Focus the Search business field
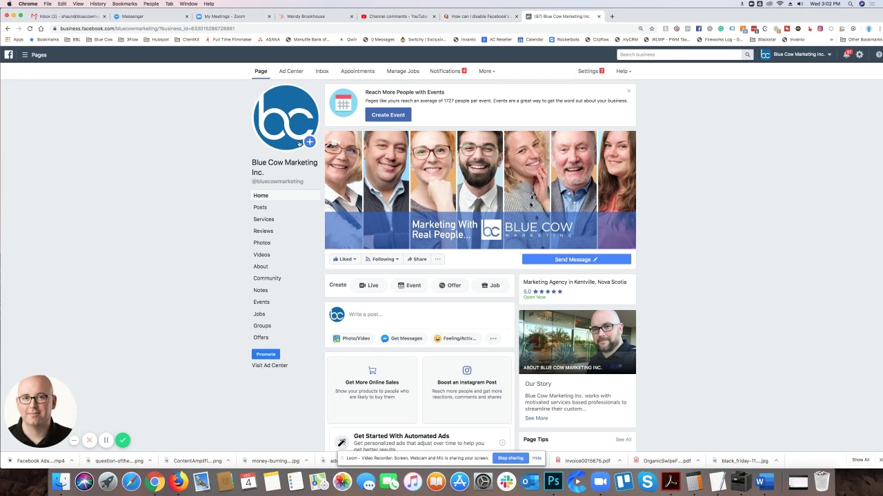Screen dimensions: 883x496 tap(679, 54)
